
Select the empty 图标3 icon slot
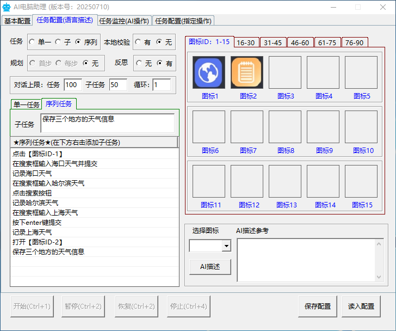(x=285, y=72)
